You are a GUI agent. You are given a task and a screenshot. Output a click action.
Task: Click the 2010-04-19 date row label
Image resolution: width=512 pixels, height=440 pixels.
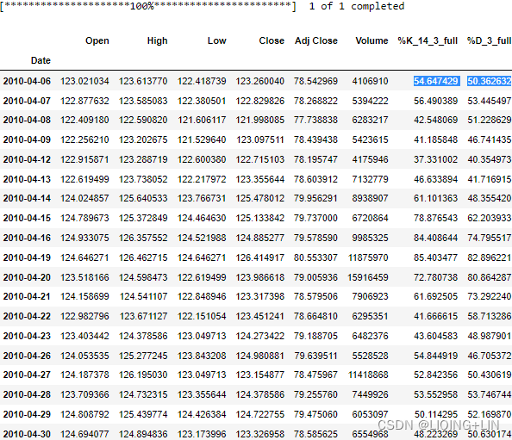[27, 257]
